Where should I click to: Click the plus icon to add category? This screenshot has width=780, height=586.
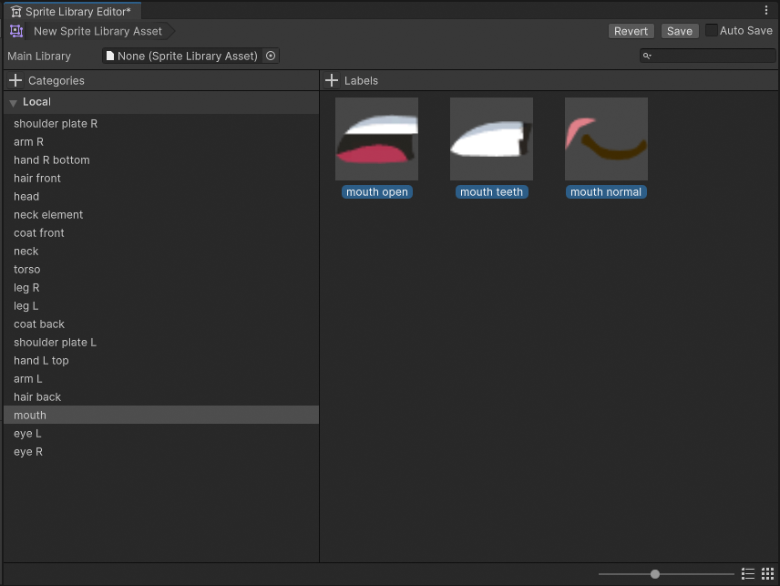15,80
